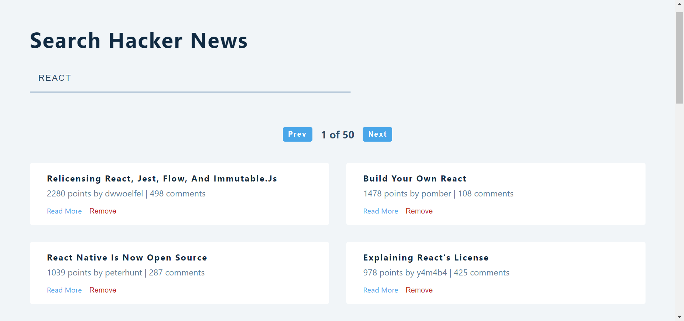The width and height of the screenshot is (684, 321).
Task: Click '978 points by y4m4b4 | 425 comments'
Action: coord(436,273)
